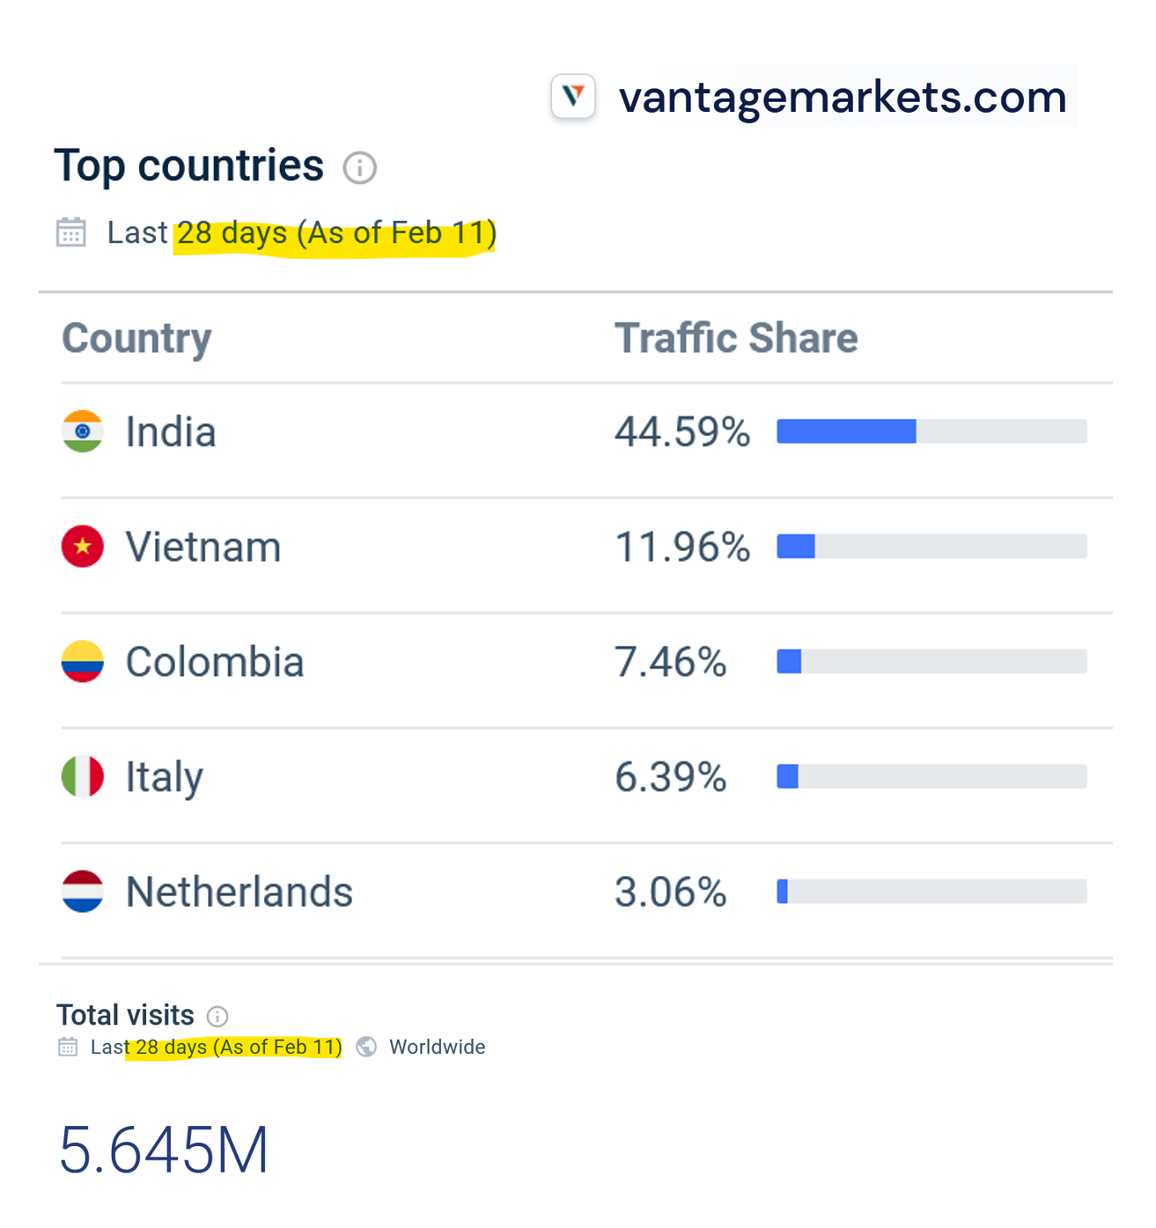Select the Top countries section heading
The width and height of the screenshot is (1156, 1228).
click(x=190, y=165)
